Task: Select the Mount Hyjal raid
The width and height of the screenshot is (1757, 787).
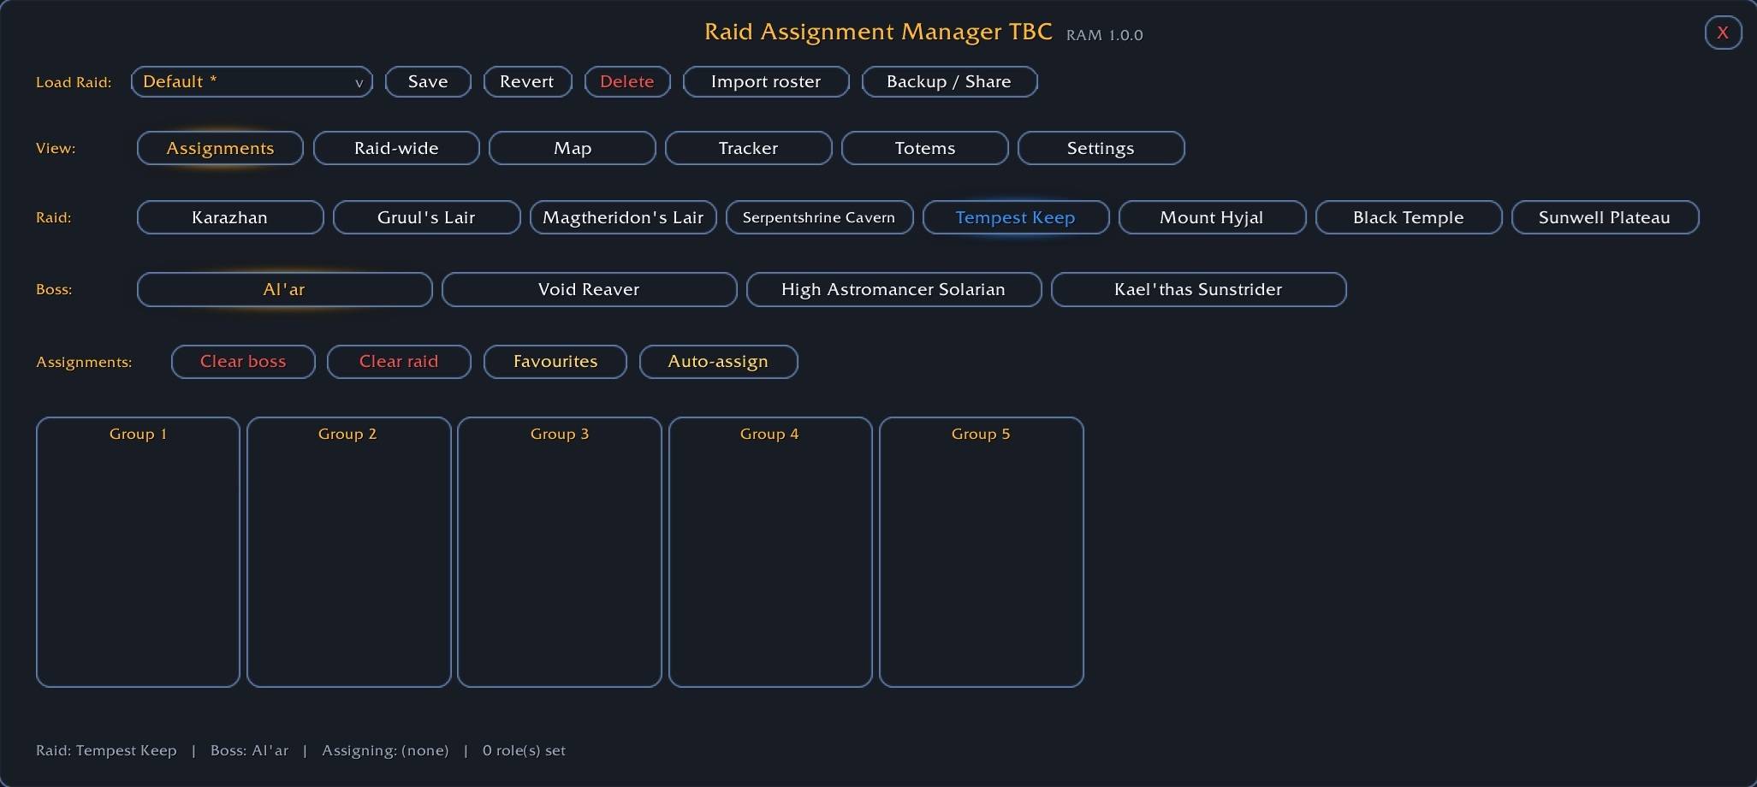Action: pos(1212,217)
